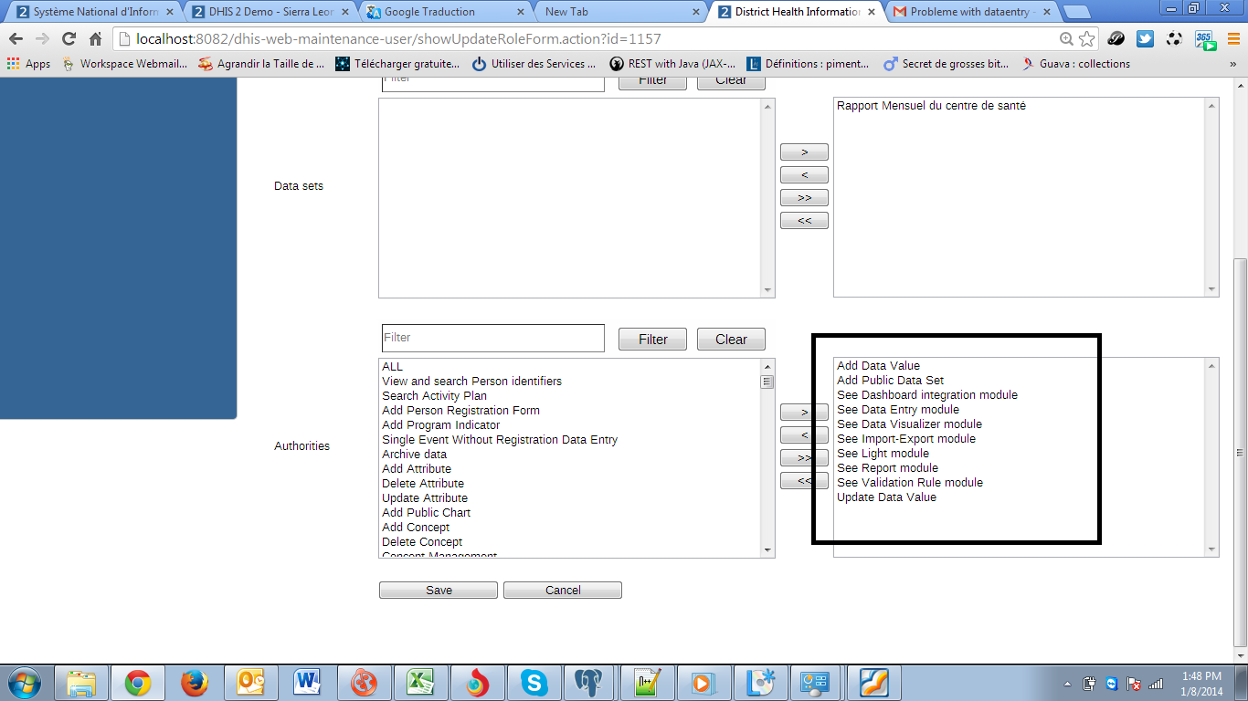Open the Workspace Webmail bookmark

tap(124, 64)
